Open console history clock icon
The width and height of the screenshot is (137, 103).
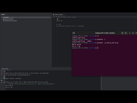pos(4,82)
